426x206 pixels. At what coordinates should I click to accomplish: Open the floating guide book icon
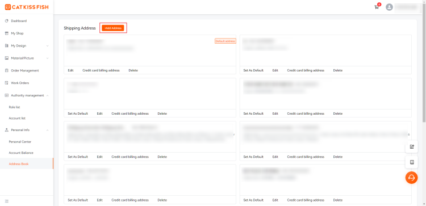pos(412,162)
